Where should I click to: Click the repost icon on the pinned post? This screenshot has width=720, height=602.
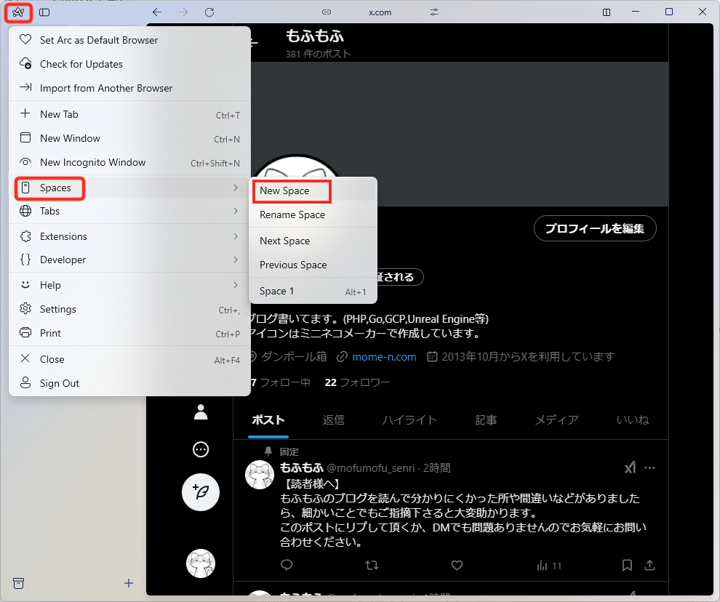tap(372, 565)
